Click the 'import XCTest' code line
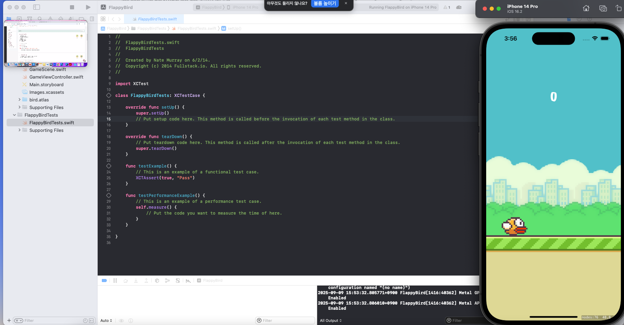This screenshot has height=325, width=624. (132, 84)
